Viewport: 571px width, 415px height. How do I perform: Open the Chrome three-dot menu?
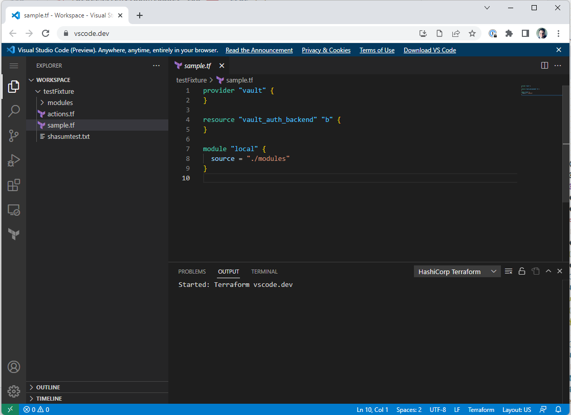click(558, 33)
